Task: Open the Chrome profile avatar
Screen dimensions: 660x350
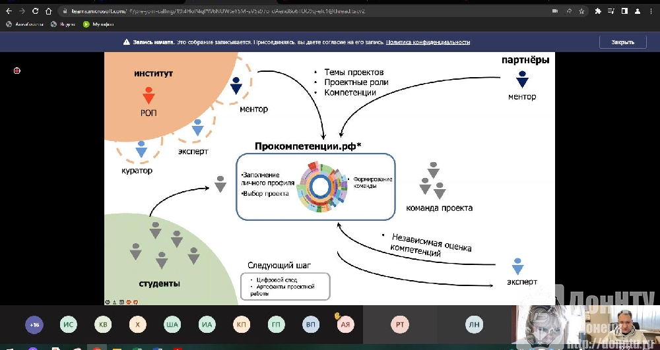Action: (638, 11)
